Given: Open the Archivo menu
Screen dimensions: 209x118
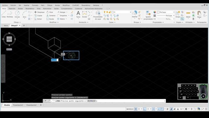Looking at the screenshot, I should [x=5, y=5].
